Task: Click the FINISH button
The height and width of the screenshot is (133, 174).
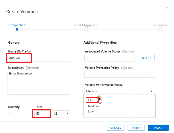Action: coord(136,128)
